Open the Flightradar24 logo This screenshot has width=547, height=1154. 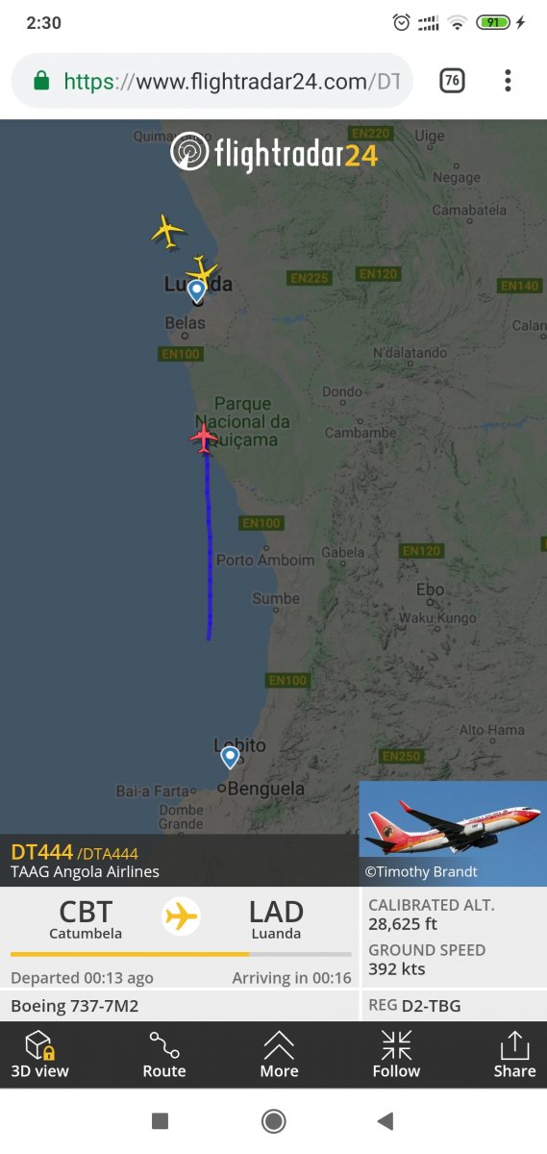274,153
